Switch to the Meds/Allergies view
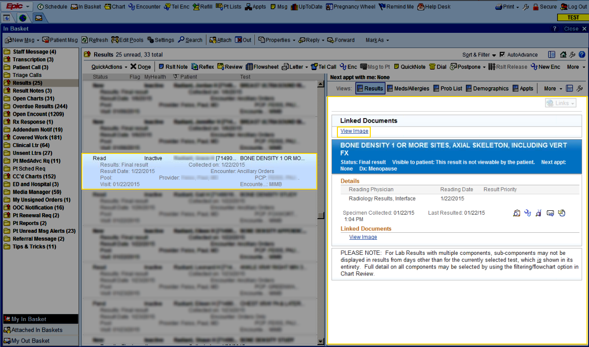The height and width of the screenshot is (347, 589). [x=408, y=89]
